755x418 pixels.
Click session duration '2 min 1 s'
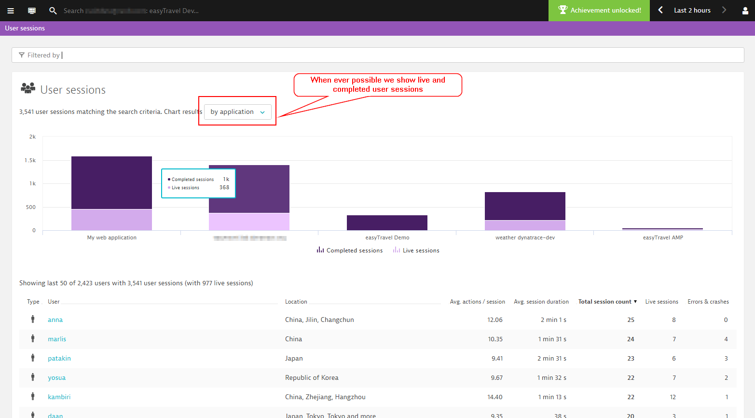553,320
